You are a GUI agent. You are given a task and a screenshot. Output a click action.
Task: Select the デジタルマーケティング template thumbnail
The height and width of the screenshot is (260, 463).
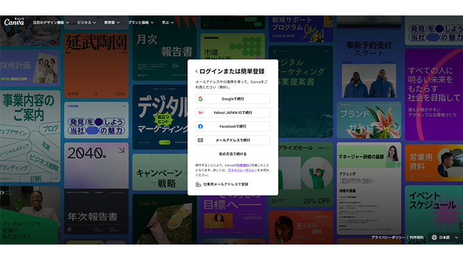coord(160,117)
